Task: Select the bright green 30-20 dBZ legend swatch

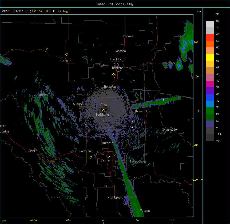Action: click(210, 111)
